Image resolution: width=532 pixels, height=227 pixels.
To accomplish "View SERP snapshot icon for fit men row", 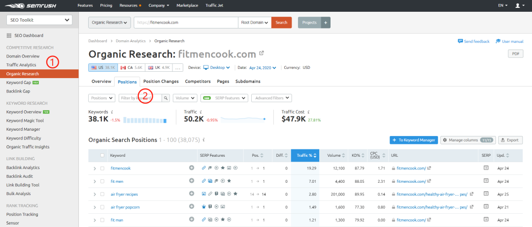I will (486, 181).
